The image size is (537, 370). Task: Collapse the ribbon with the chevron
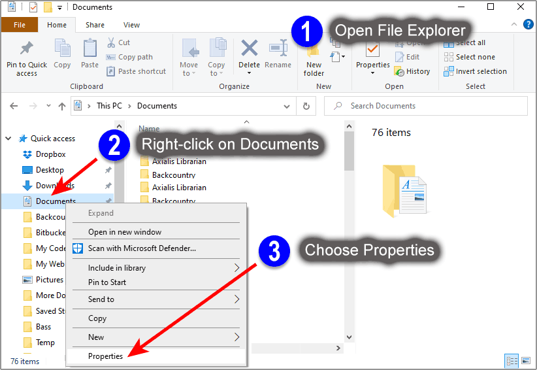(x=514, y=24)
